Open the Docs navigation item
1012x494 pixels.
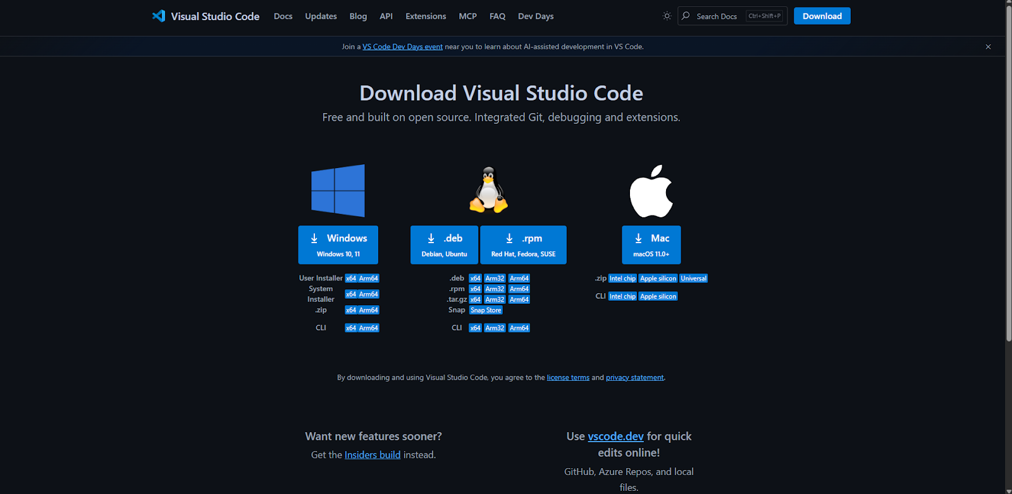(283, 16)
